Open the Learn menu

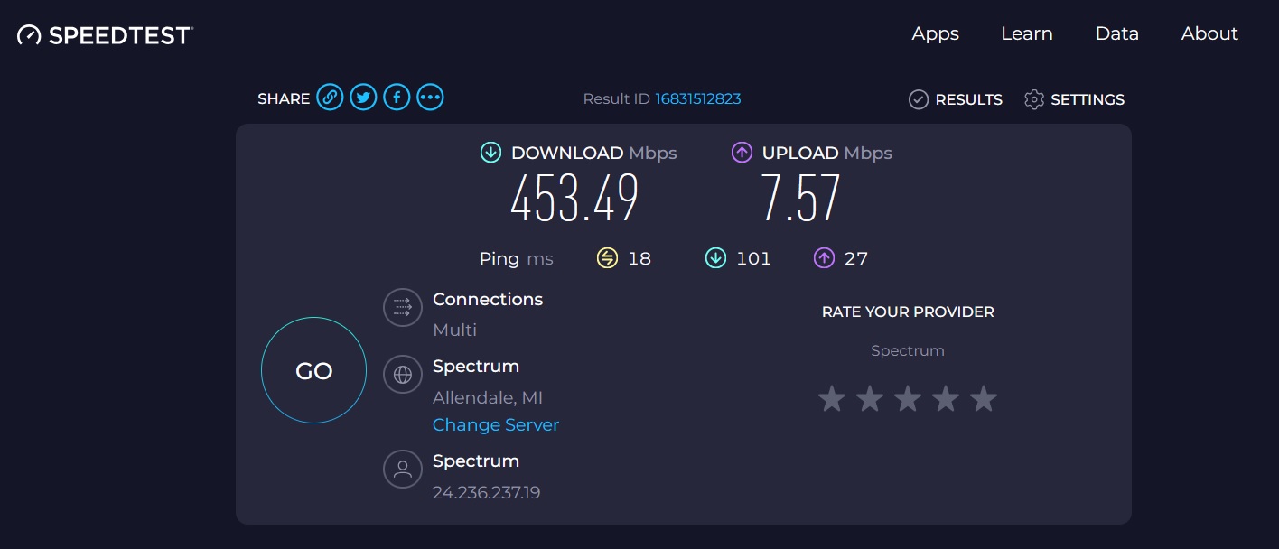coord(1026,33)
